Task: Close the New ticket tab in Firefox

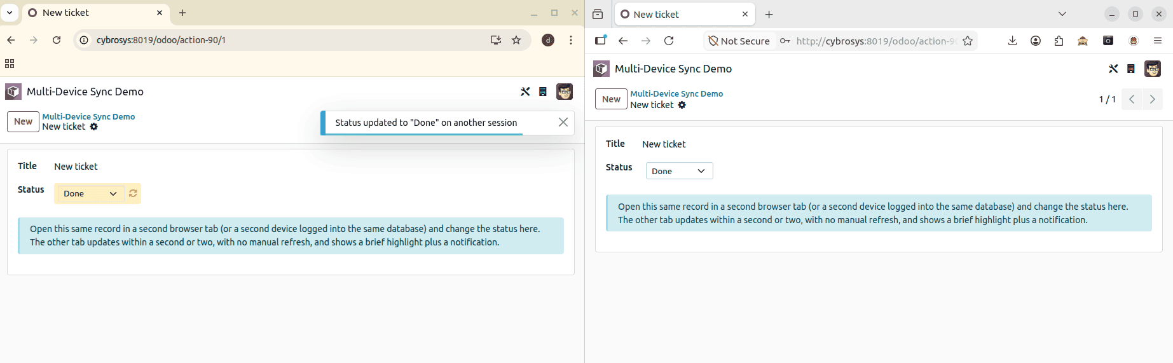Action: (x=745, y=14)
